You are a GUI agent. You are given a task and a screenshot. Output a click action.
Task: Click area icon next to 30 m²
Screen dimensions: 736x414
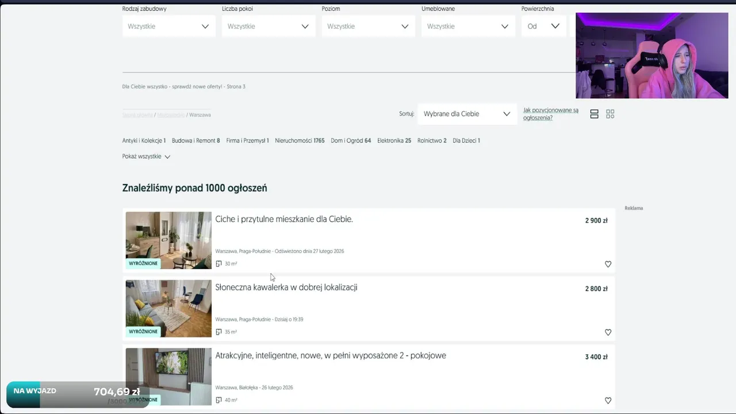pos(218,264)
